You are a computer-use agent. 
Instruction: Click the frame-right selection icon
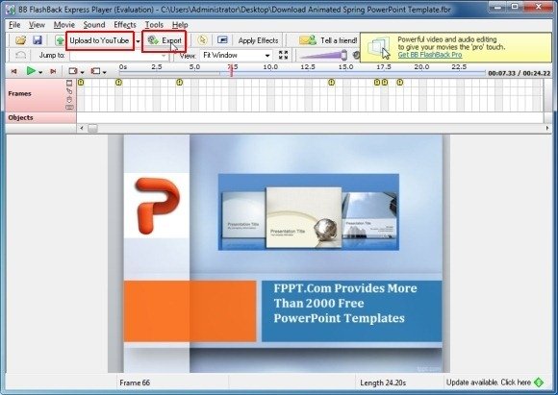coord(72,71)
